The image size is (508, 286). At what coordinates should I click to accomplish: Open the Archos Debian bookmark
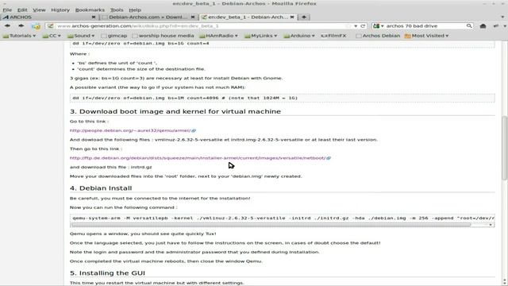(378, 36)
